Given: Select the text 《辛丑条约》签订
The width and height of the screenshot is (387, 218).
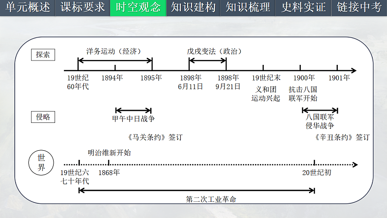Looking at the screenshot, I should (x=342, y=137).
